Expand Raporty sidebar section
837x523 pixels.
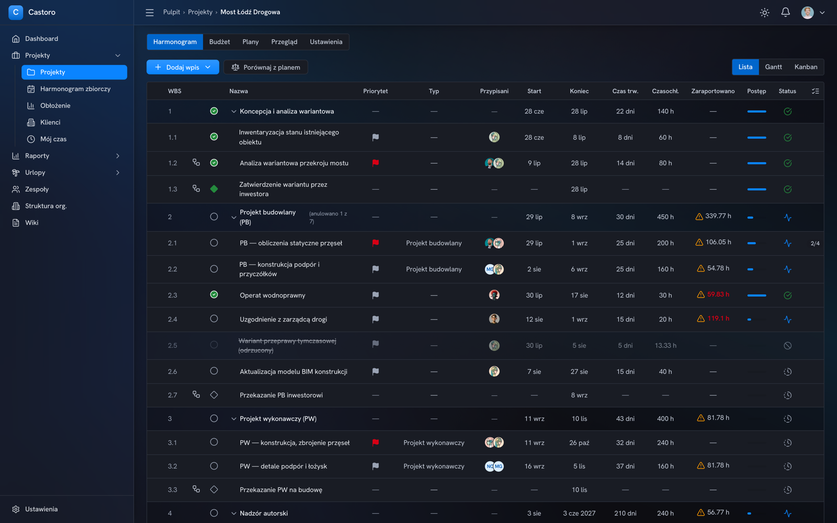118,156
